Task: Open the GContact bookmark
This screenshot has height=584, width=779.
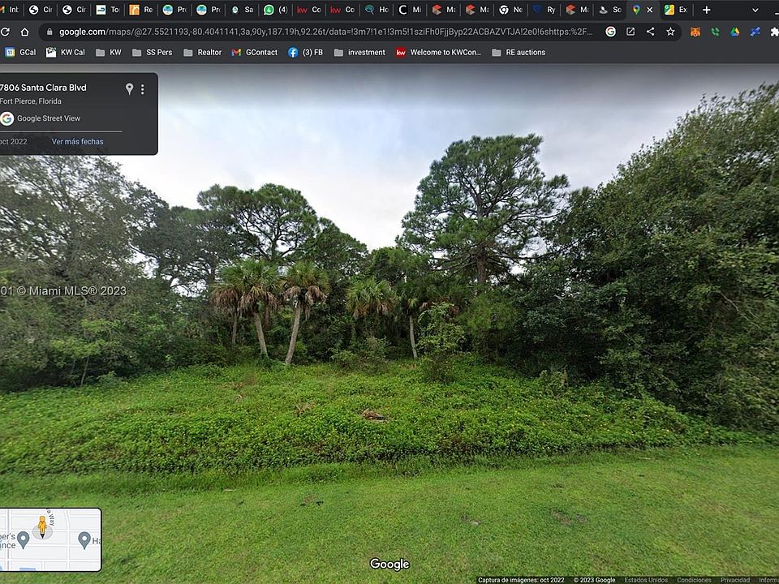Action: 254,52
